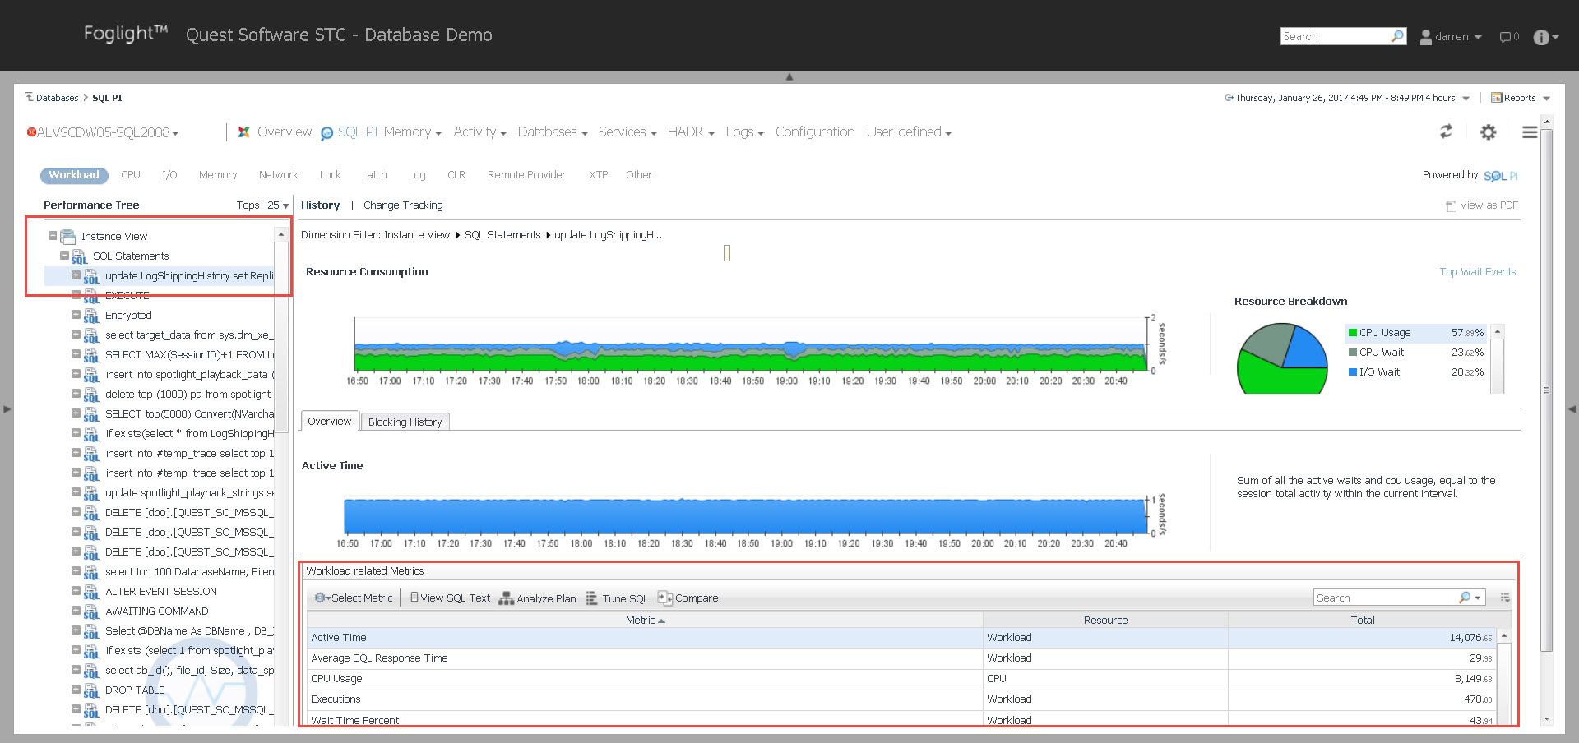Click the Compare button
Screen dimensions: 1579x743
pyautogui.click(x=688, y=598)
